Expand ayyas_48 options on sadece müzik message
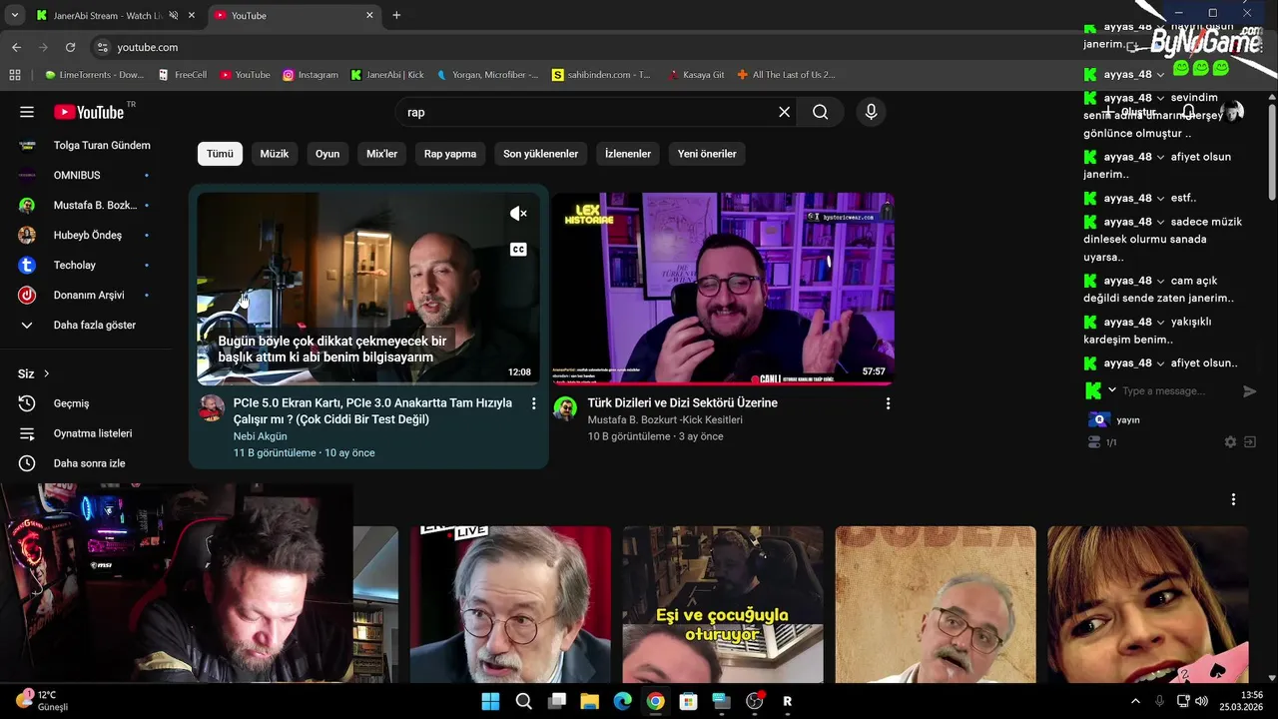The width and height of the screenshot is (1278, 719). 1160,222
